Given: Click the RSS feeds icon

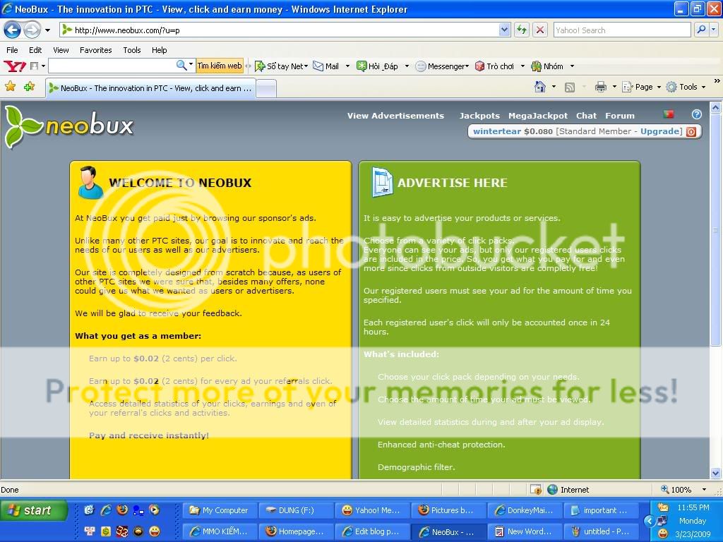Looking at the screenshot, I should tap(570, 87).
